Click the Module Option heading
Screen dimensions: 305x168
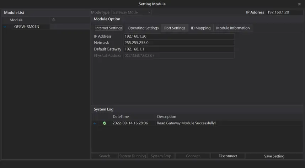pyautogui.click(x=107, y=19)
